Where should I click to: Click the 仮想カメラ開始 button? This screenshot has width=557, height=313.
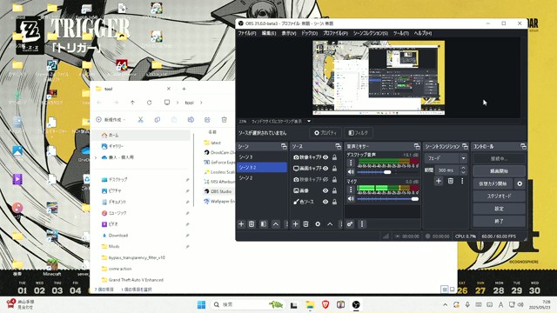(493, 183)
